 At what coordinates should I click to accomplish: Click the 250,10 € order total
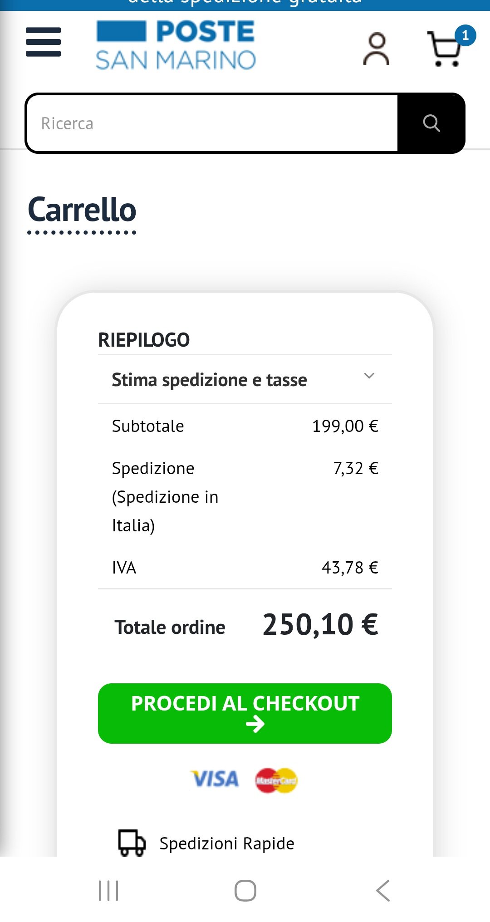(320, 625)
